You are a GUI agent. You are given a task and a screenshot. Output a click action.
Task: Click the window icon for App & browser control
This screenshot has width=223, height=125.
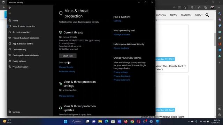click(10, 44)
